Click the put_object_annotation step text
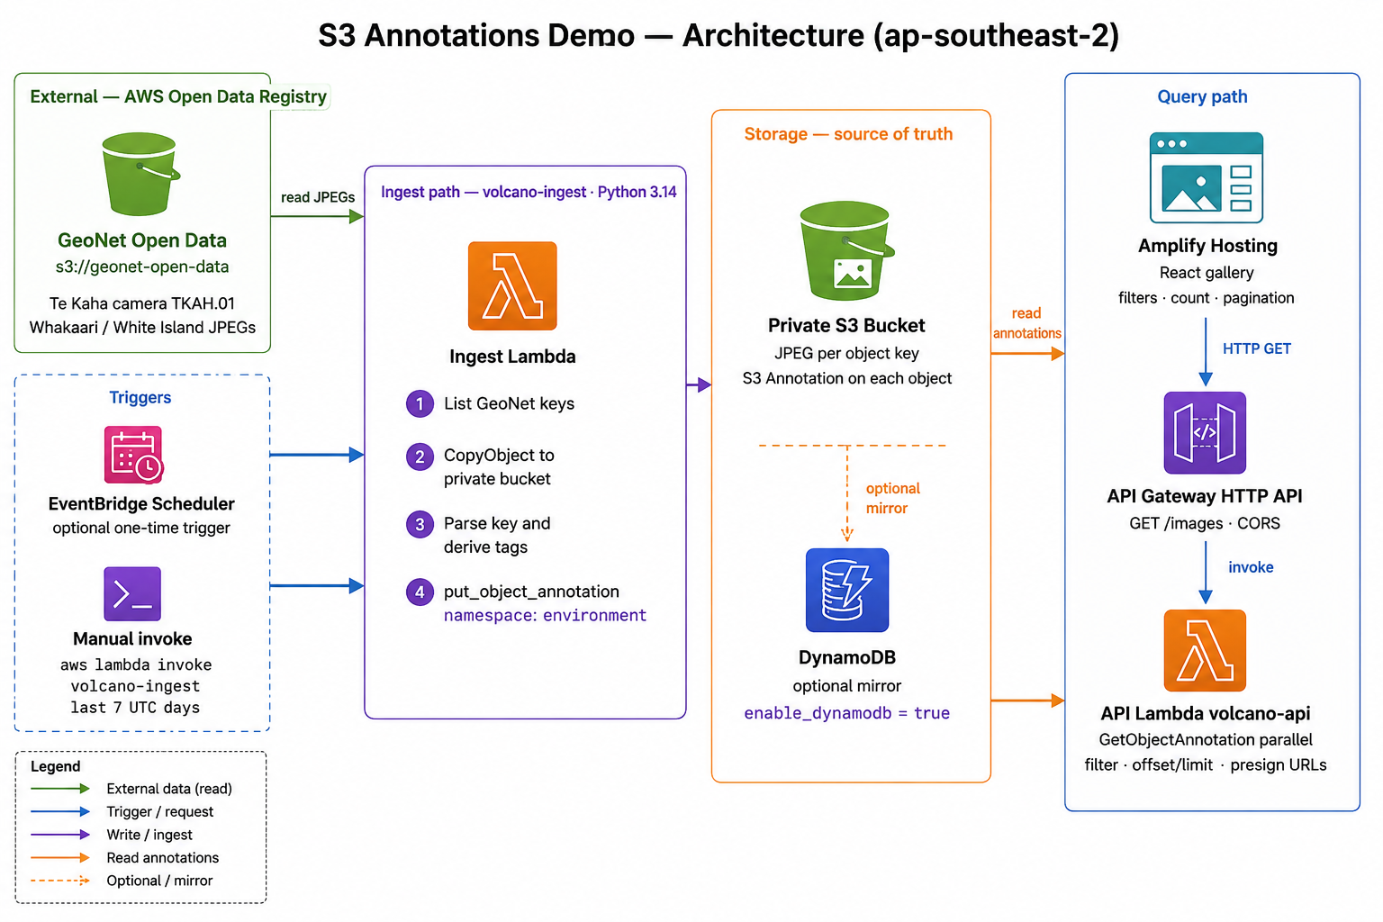Screen dimensions: 1383x922 point(531,592)
